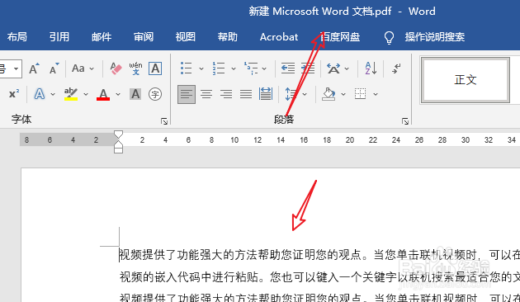Click the Asian Layout icon
520x302 pixels.
(x=333, y=68)
